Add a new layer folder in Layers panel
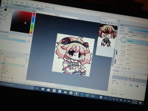This screenshot has height=111, width=148. click(x=119, y=68)
